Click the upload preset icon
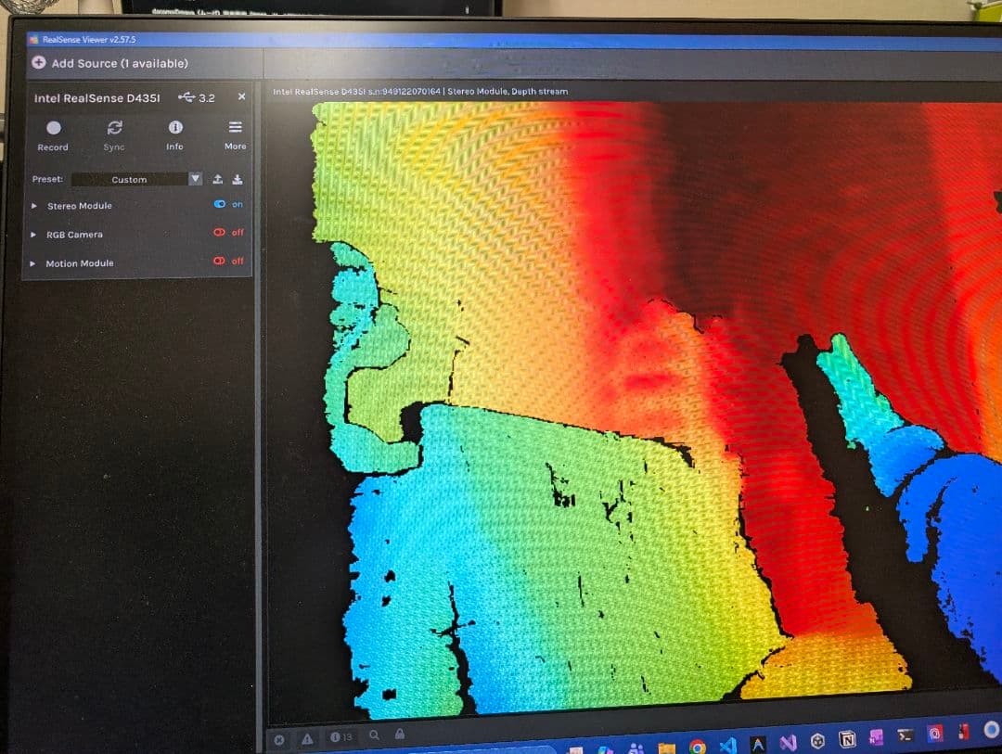Image resolution: width=1002 pixels, height=754 pixels. (218, 179)
